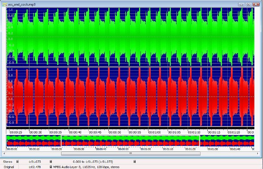Click the lock icon after the 1:51.073 length
The image size is (263, 169).
point(51,161)
